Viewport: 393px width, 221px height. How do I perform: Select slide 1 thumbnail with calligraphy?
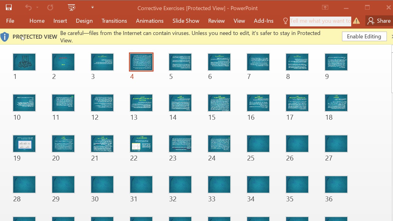coord(24,62)
